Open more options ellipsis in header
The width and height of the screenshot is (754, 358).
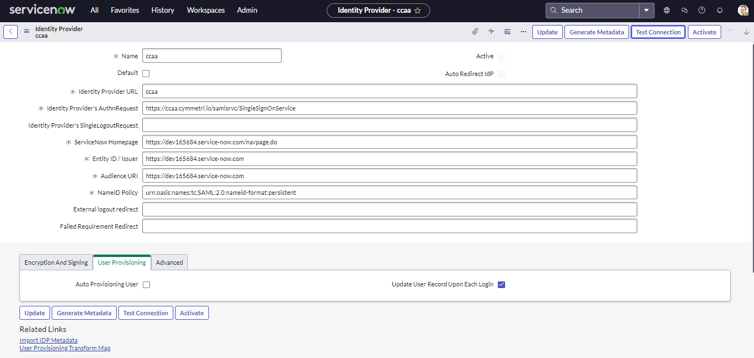(523, 32)
